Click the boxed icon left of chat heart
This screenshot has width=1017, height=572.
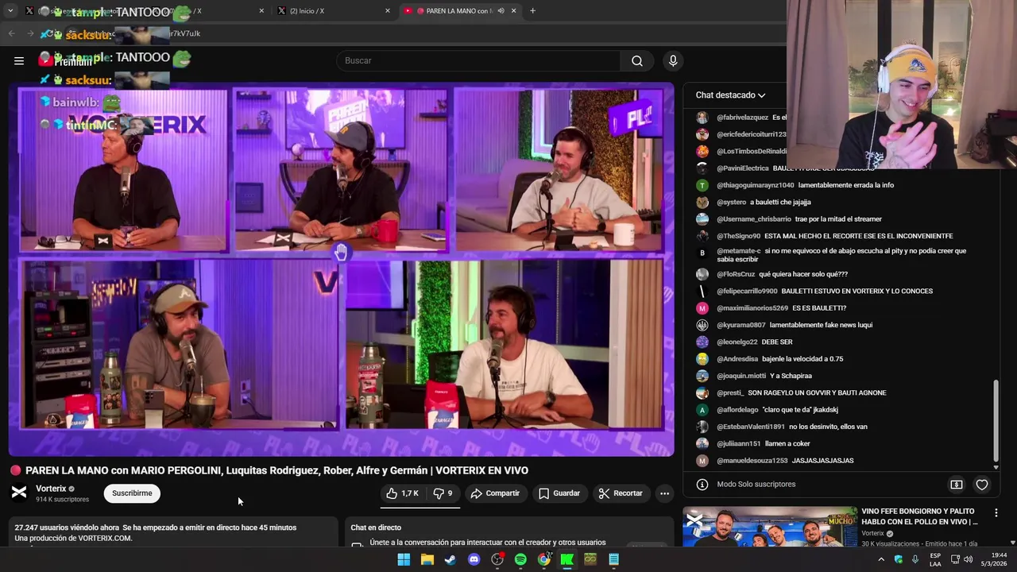(x=957, y=485)
